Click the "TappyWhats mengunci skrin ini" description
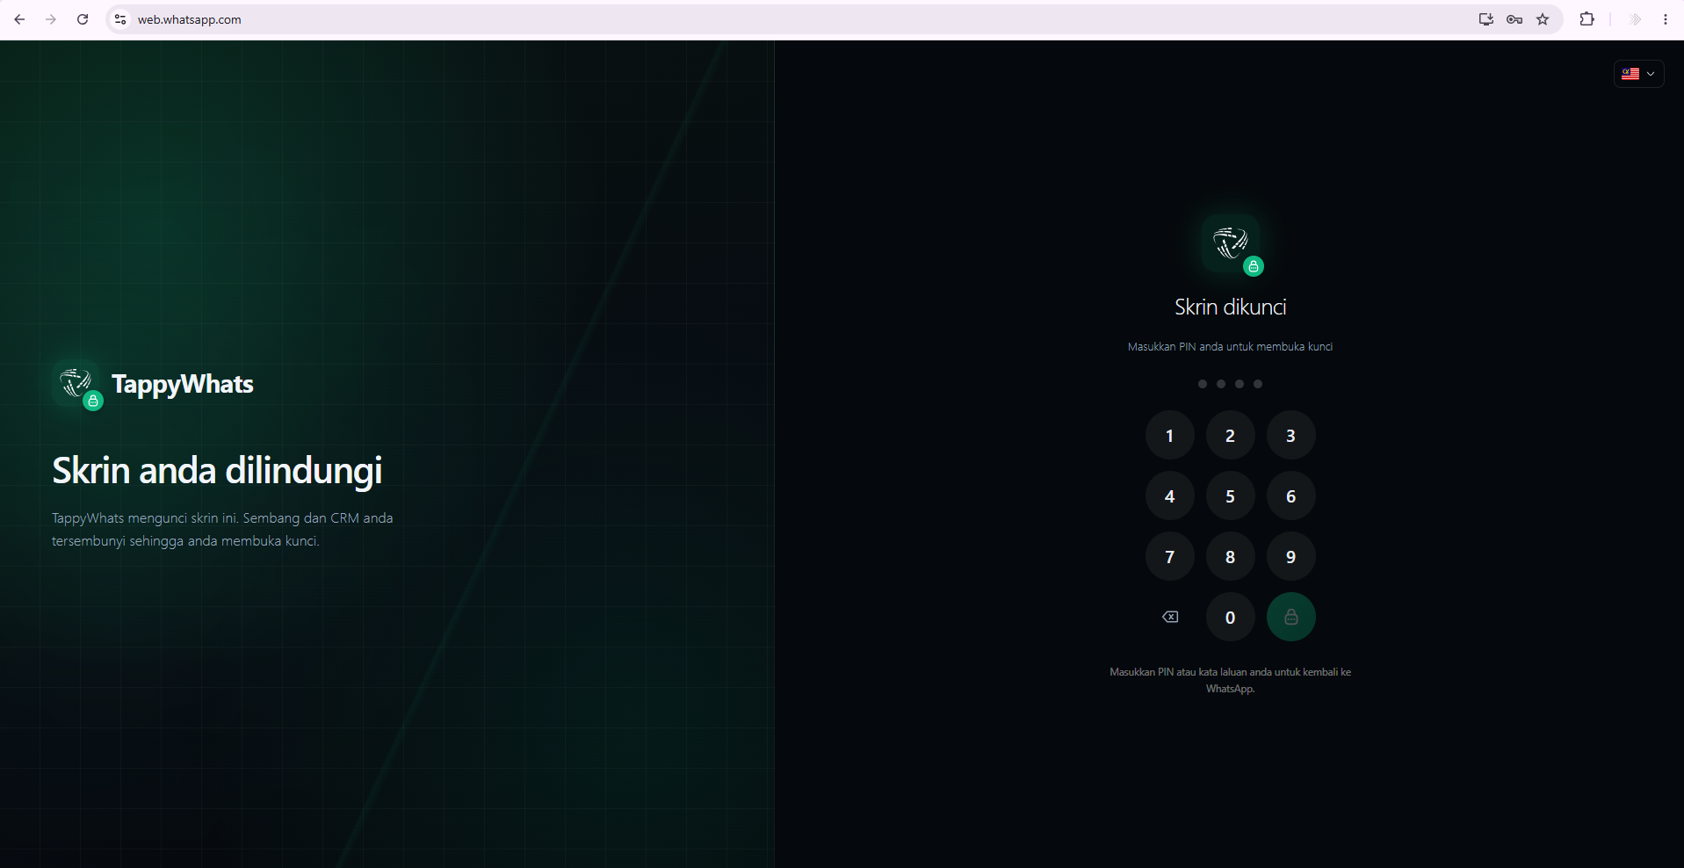This screenshot has width=1684, height=868. tap(222, 530)
